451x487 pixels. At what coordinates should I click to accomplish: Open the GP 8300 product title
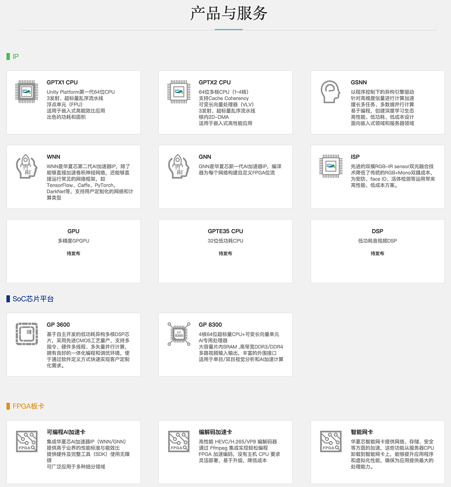coord(210,325)
